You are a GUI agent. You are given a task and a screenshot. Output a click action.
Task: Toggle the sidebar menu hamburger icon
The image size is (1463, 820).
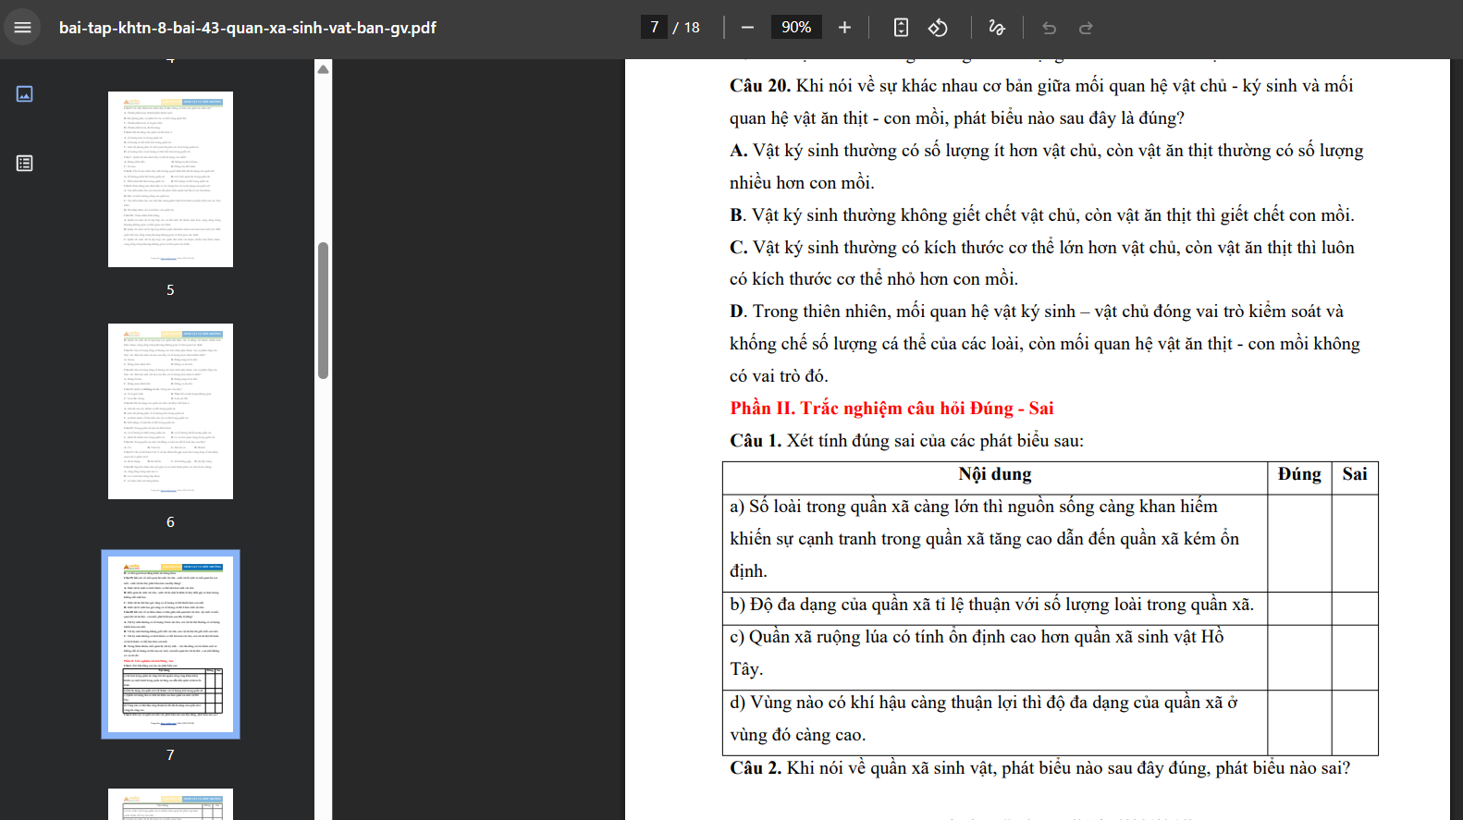click(x=23, y=28)
